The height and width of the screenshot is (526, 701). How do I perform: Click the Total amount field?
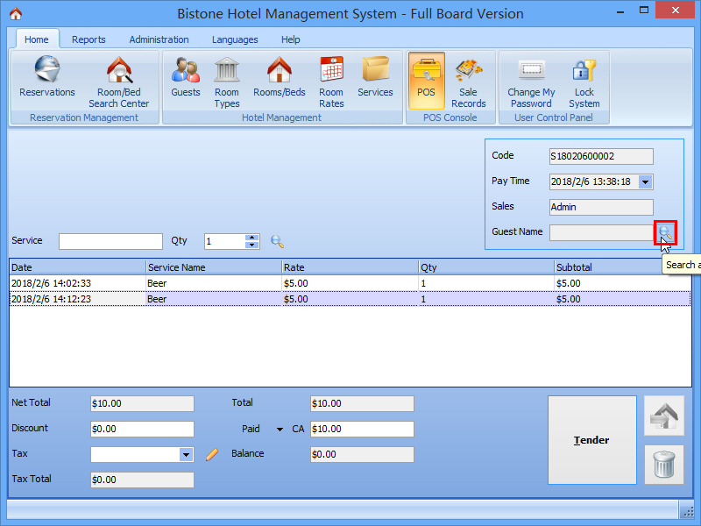click(362, 403)
